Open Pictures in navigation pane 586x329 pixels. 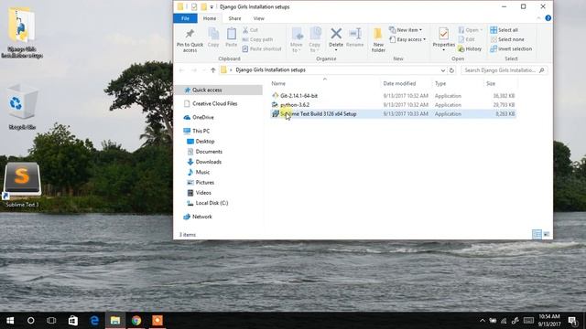pos(205,183)
